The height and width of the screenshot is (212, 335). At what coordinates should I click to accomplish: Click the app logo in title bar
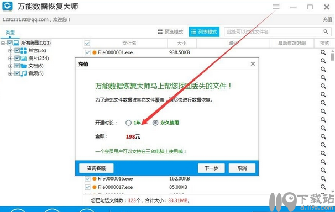[7, 6]
